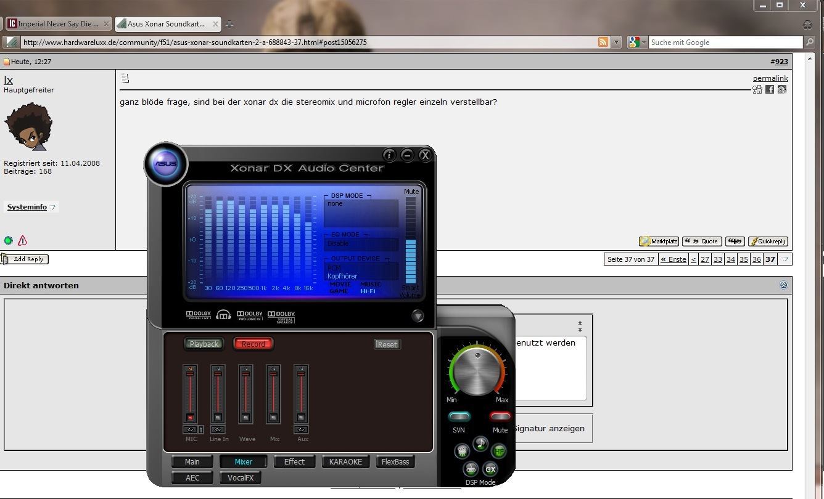Viewport: 824px width, 499px height.
Task: Click the post warning triangle icon
Action: [23, 240]
